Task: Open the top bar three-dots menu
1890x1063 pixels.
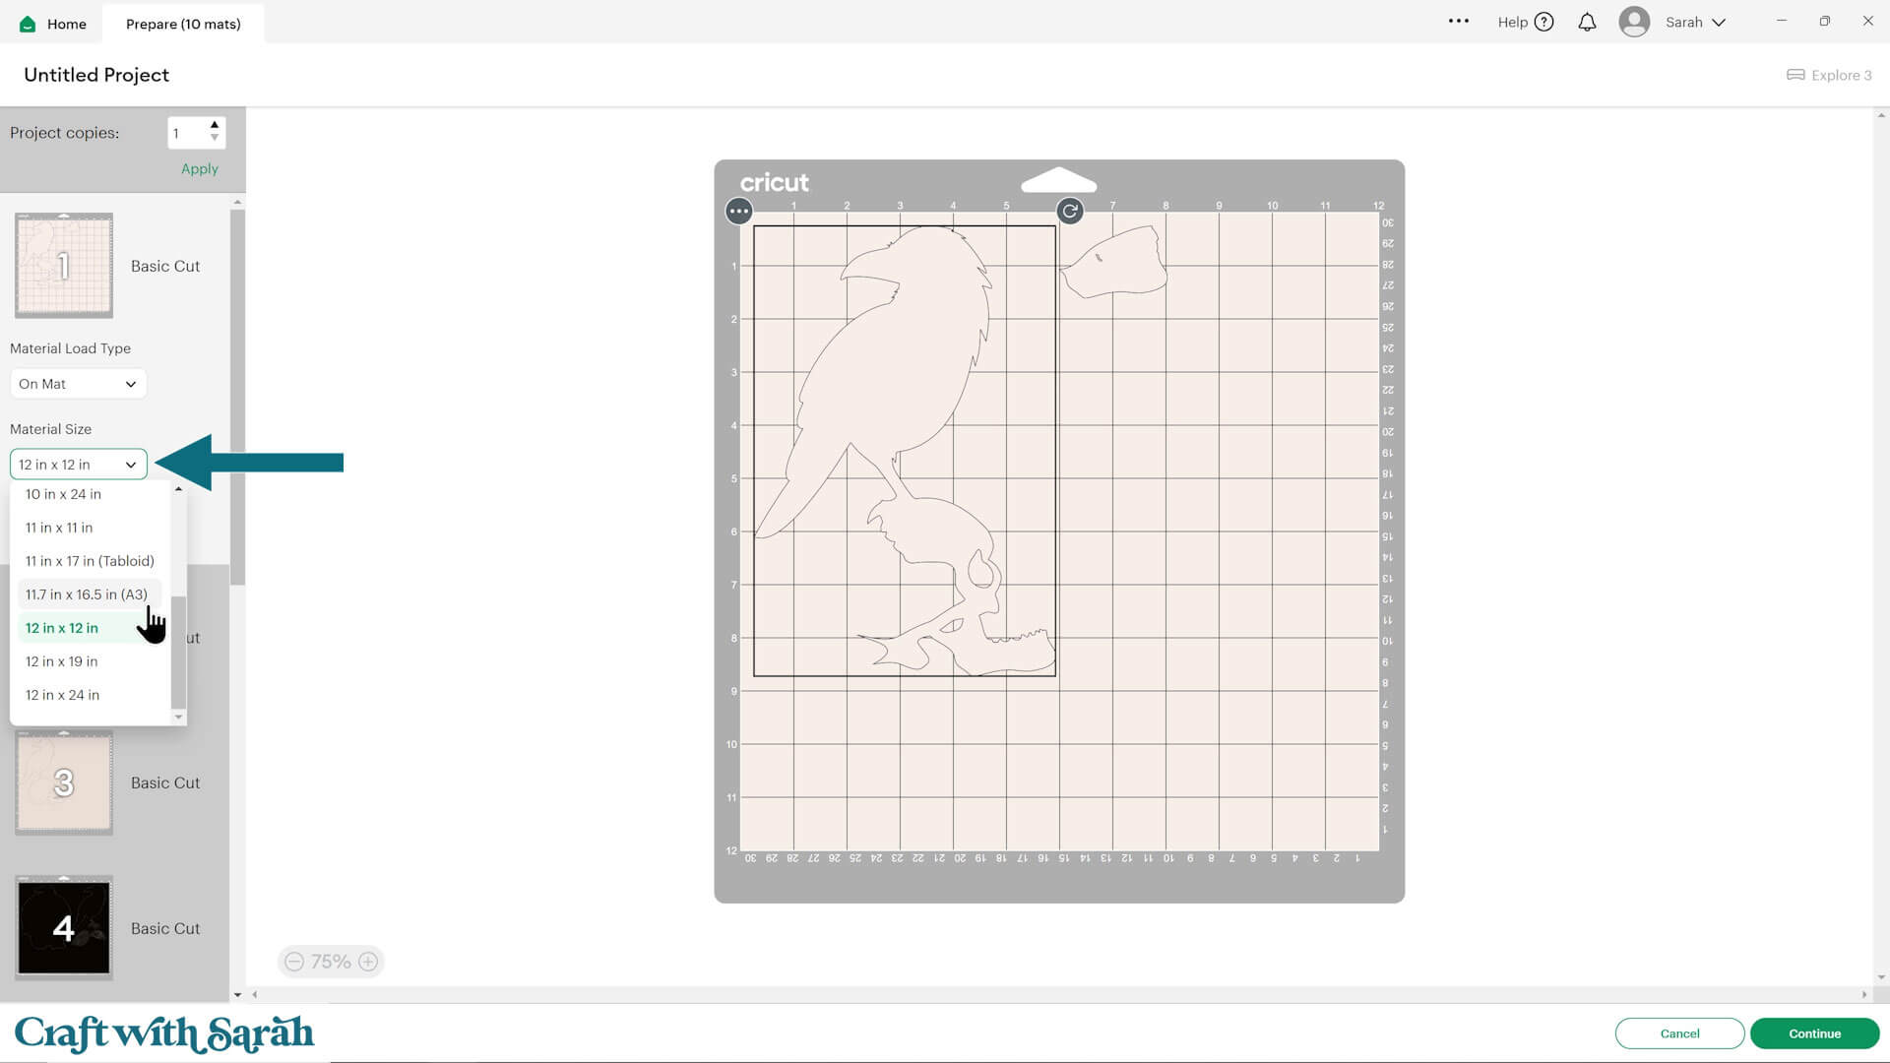Action: pos(1458,21)
